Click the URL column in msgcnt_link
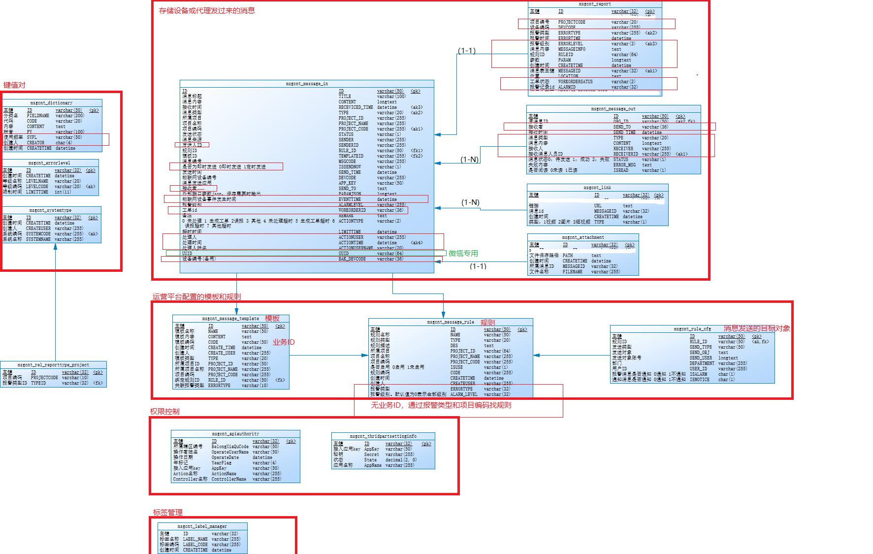 coord(598,206)
